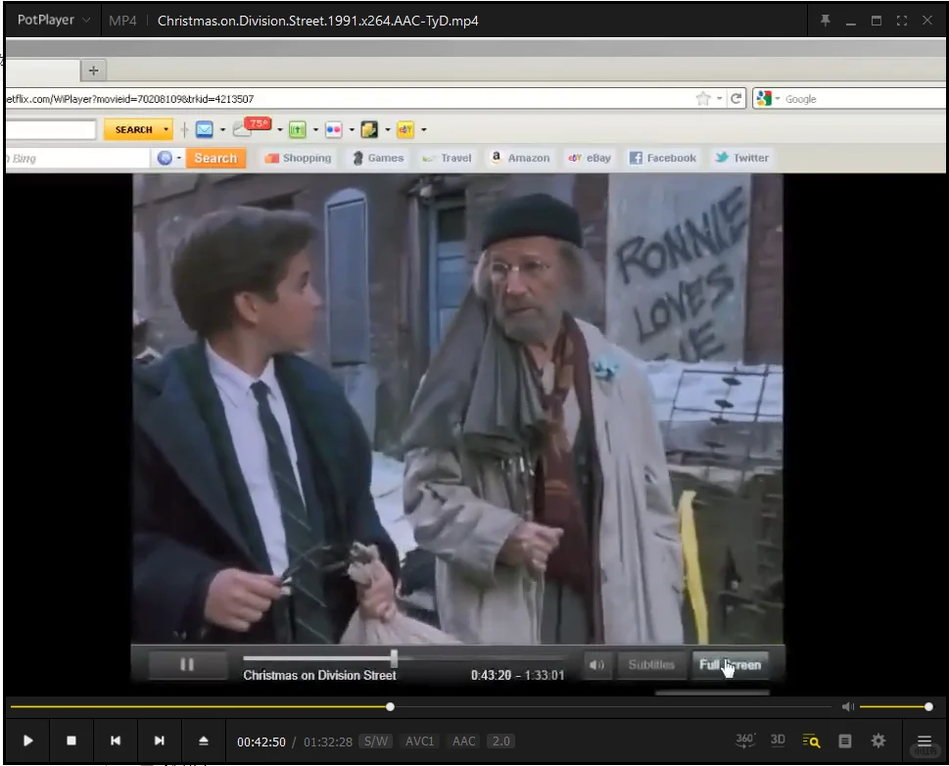Open bookmark star dropdown arrow
This screenshot has width=949, height=766.
tap(719, 98)
